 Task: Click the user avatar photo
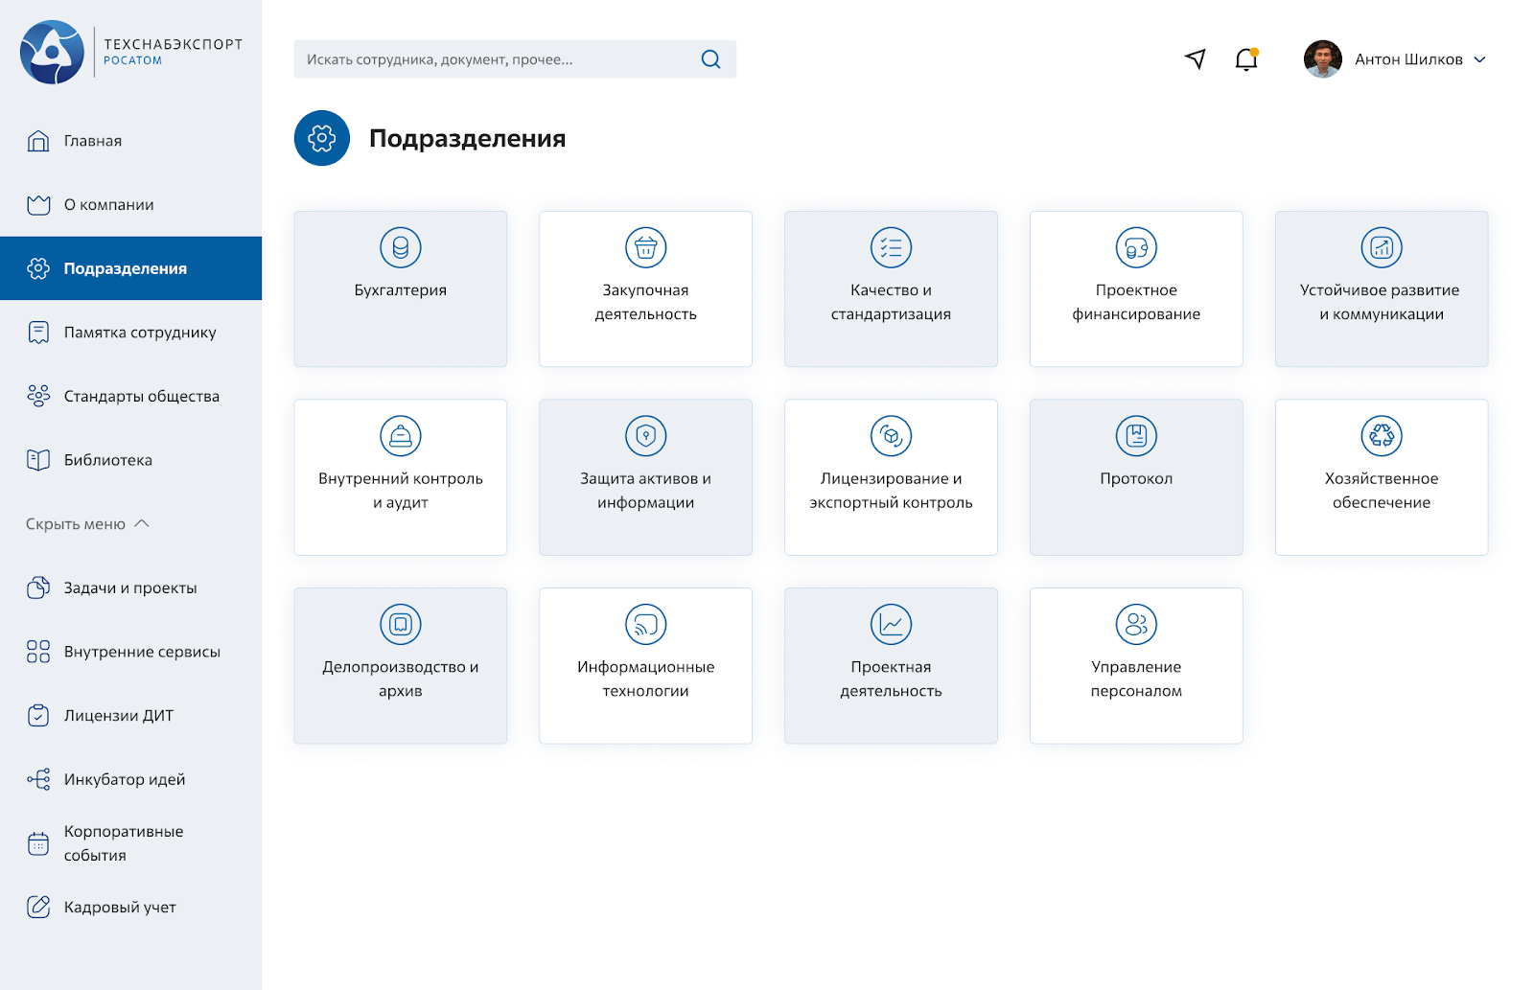1322,59
